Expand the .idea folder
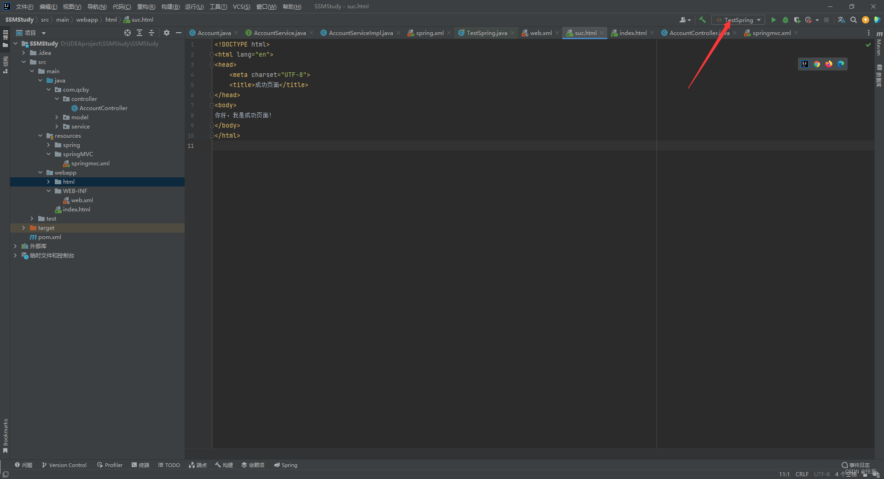The height and width of the screenshot is (479, 884). (23, 53)
